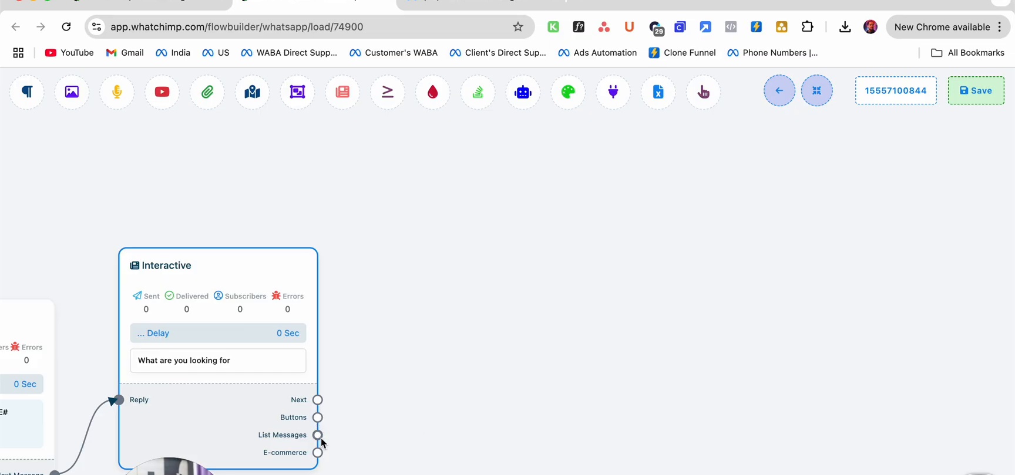The height and width of the screenshot is (475, 1015).
Task: Click the blue spreadsheet file icon
Action: pyautogui.click(x=658, y=92)
